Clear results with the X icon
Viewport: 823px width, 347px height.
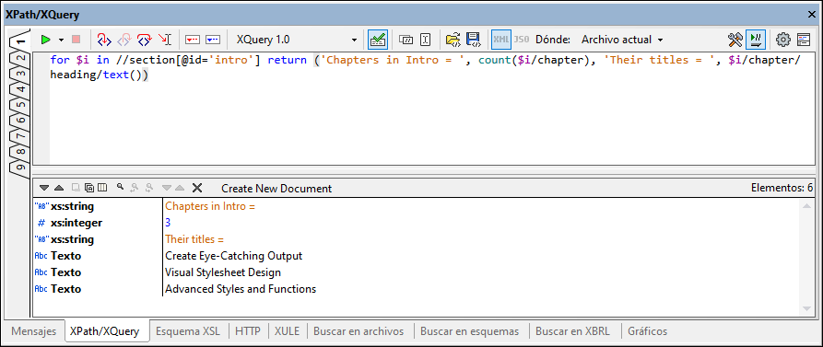(x=197, y=188)
